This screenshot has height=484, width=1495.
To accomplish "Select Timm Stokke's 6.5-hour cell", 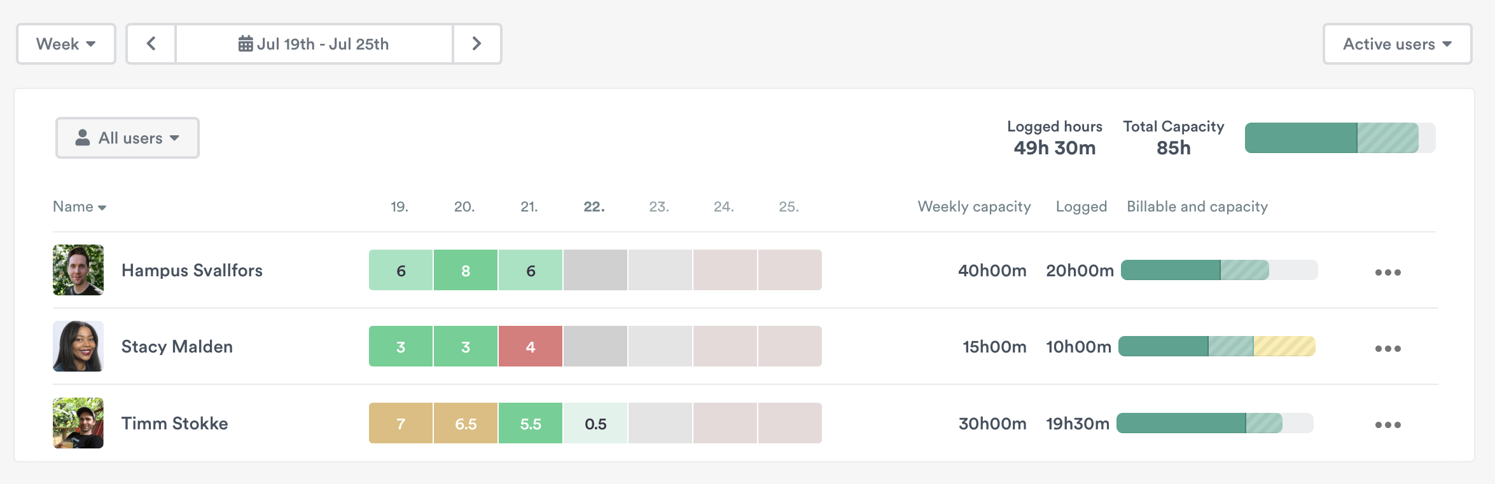I will point(466,424).
